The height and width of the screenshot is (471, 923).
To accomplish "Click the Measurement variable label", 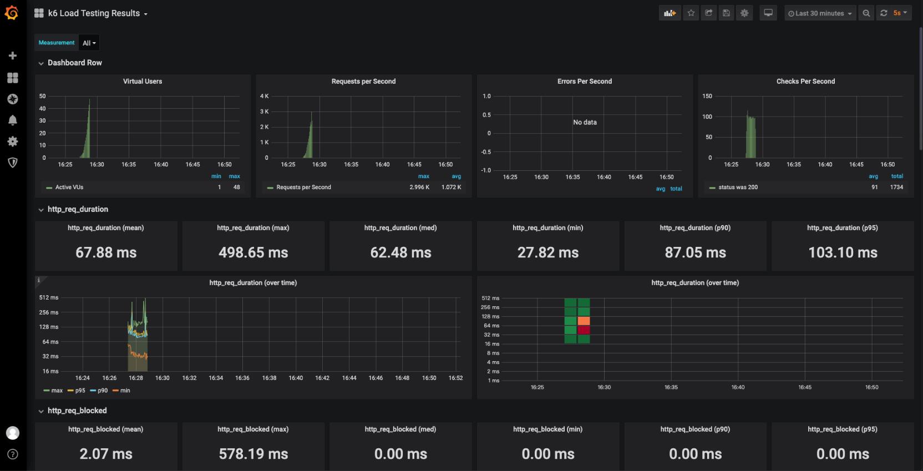I will click(57, 43).
